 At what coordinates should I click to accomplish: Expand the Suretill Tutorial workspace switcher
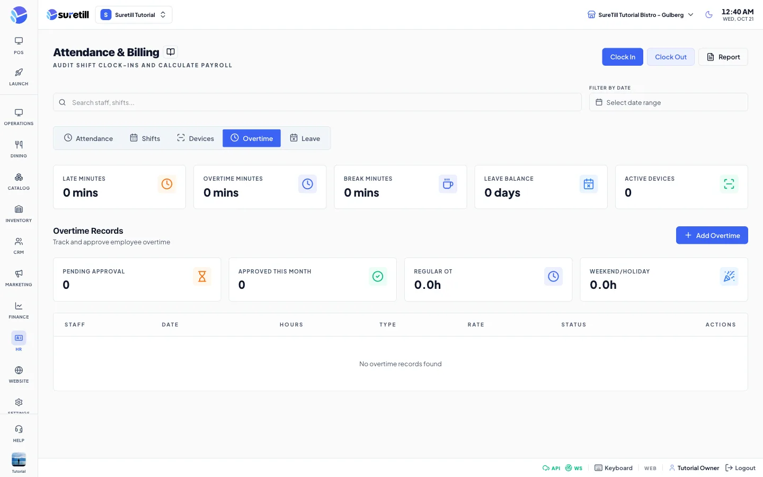(x=134, y=15)
